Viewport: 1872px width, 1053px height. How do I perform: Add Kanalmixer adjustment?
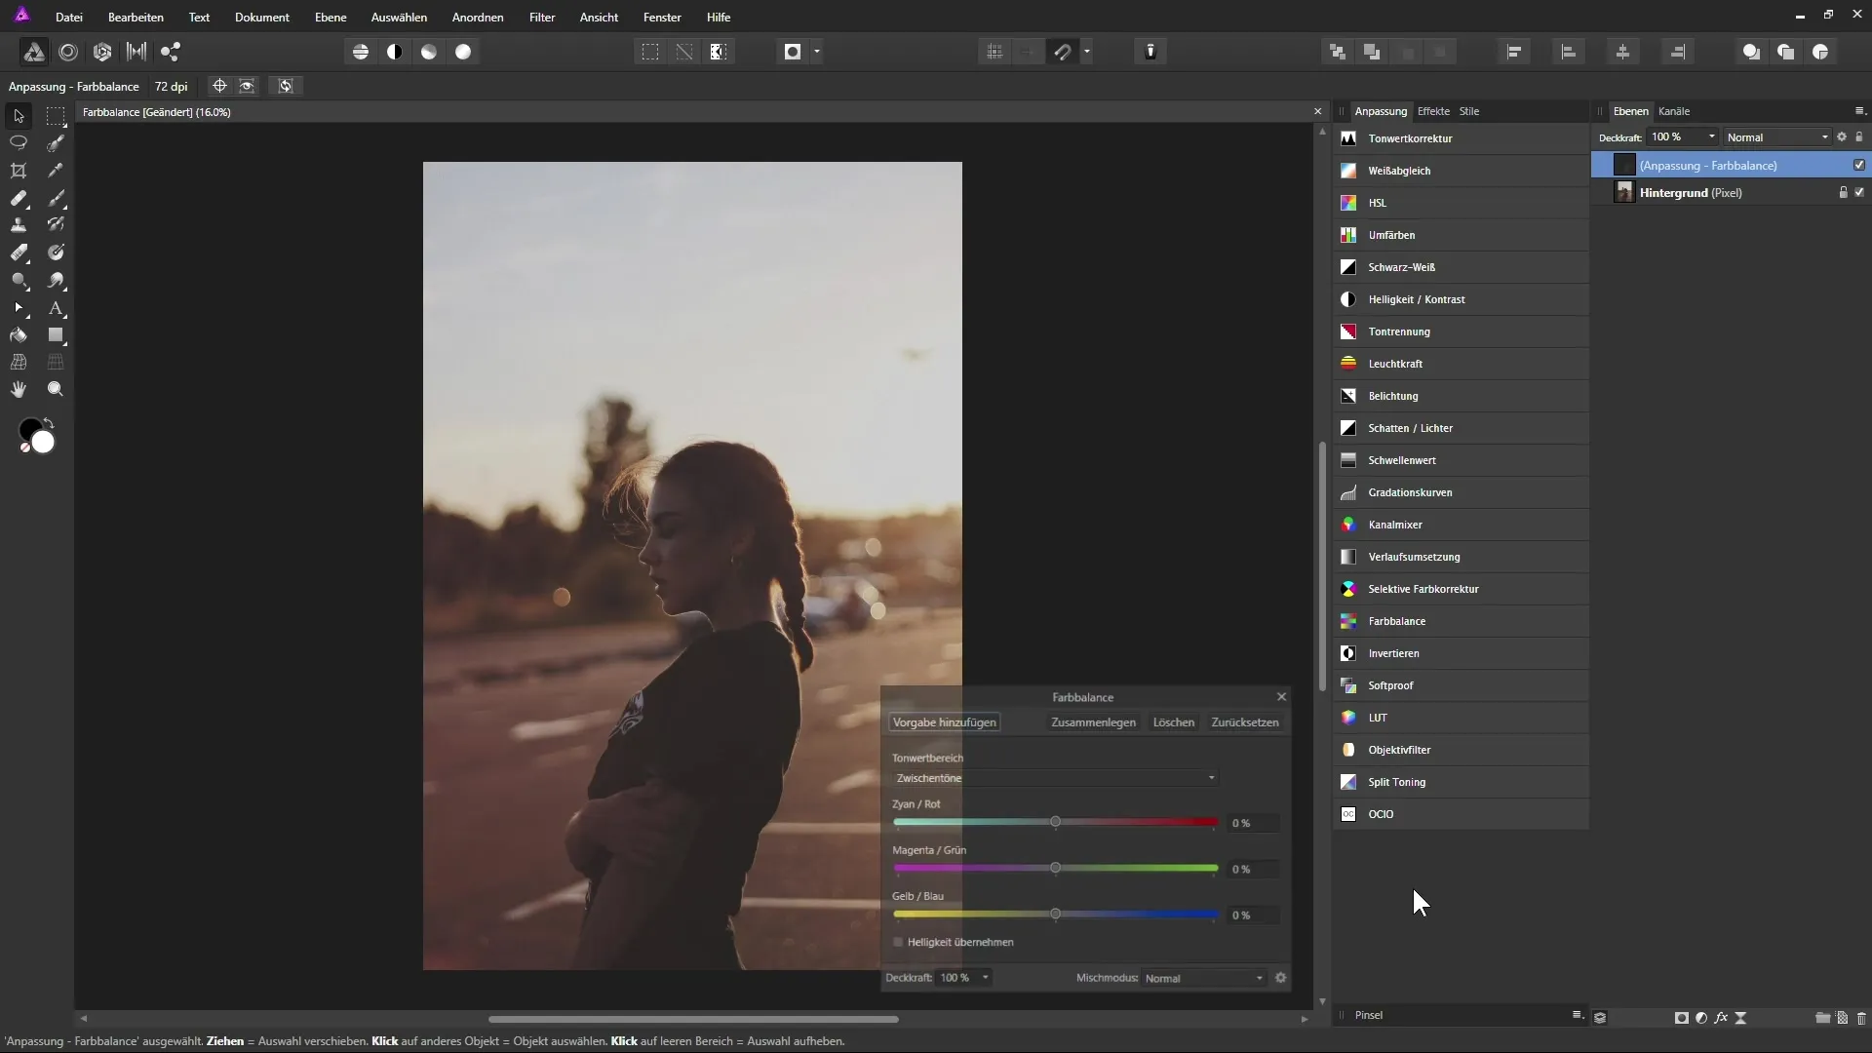tap(1461, 525)
